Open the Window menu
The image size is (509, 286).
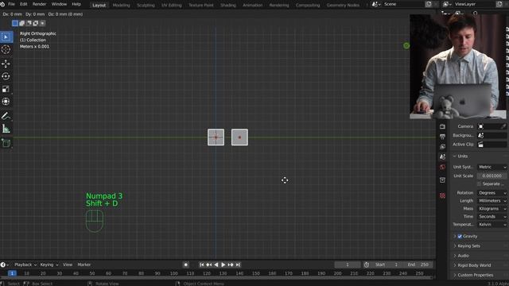(x=59, y=5)
